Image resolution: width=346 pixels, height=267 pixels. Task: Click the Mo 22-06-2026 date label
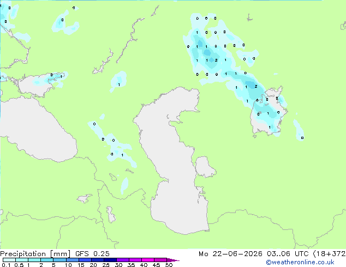pyautogui.click(x=230, y=254)
